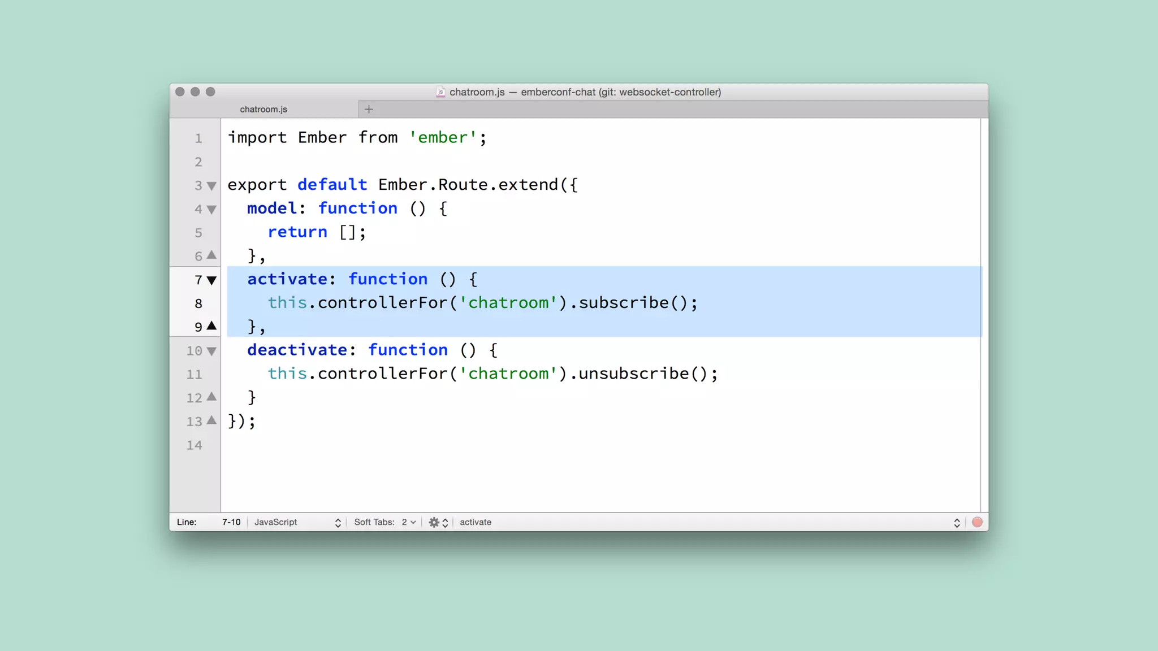Fold the activate function at line 7

pyautogui.click(x=211, y=280)
